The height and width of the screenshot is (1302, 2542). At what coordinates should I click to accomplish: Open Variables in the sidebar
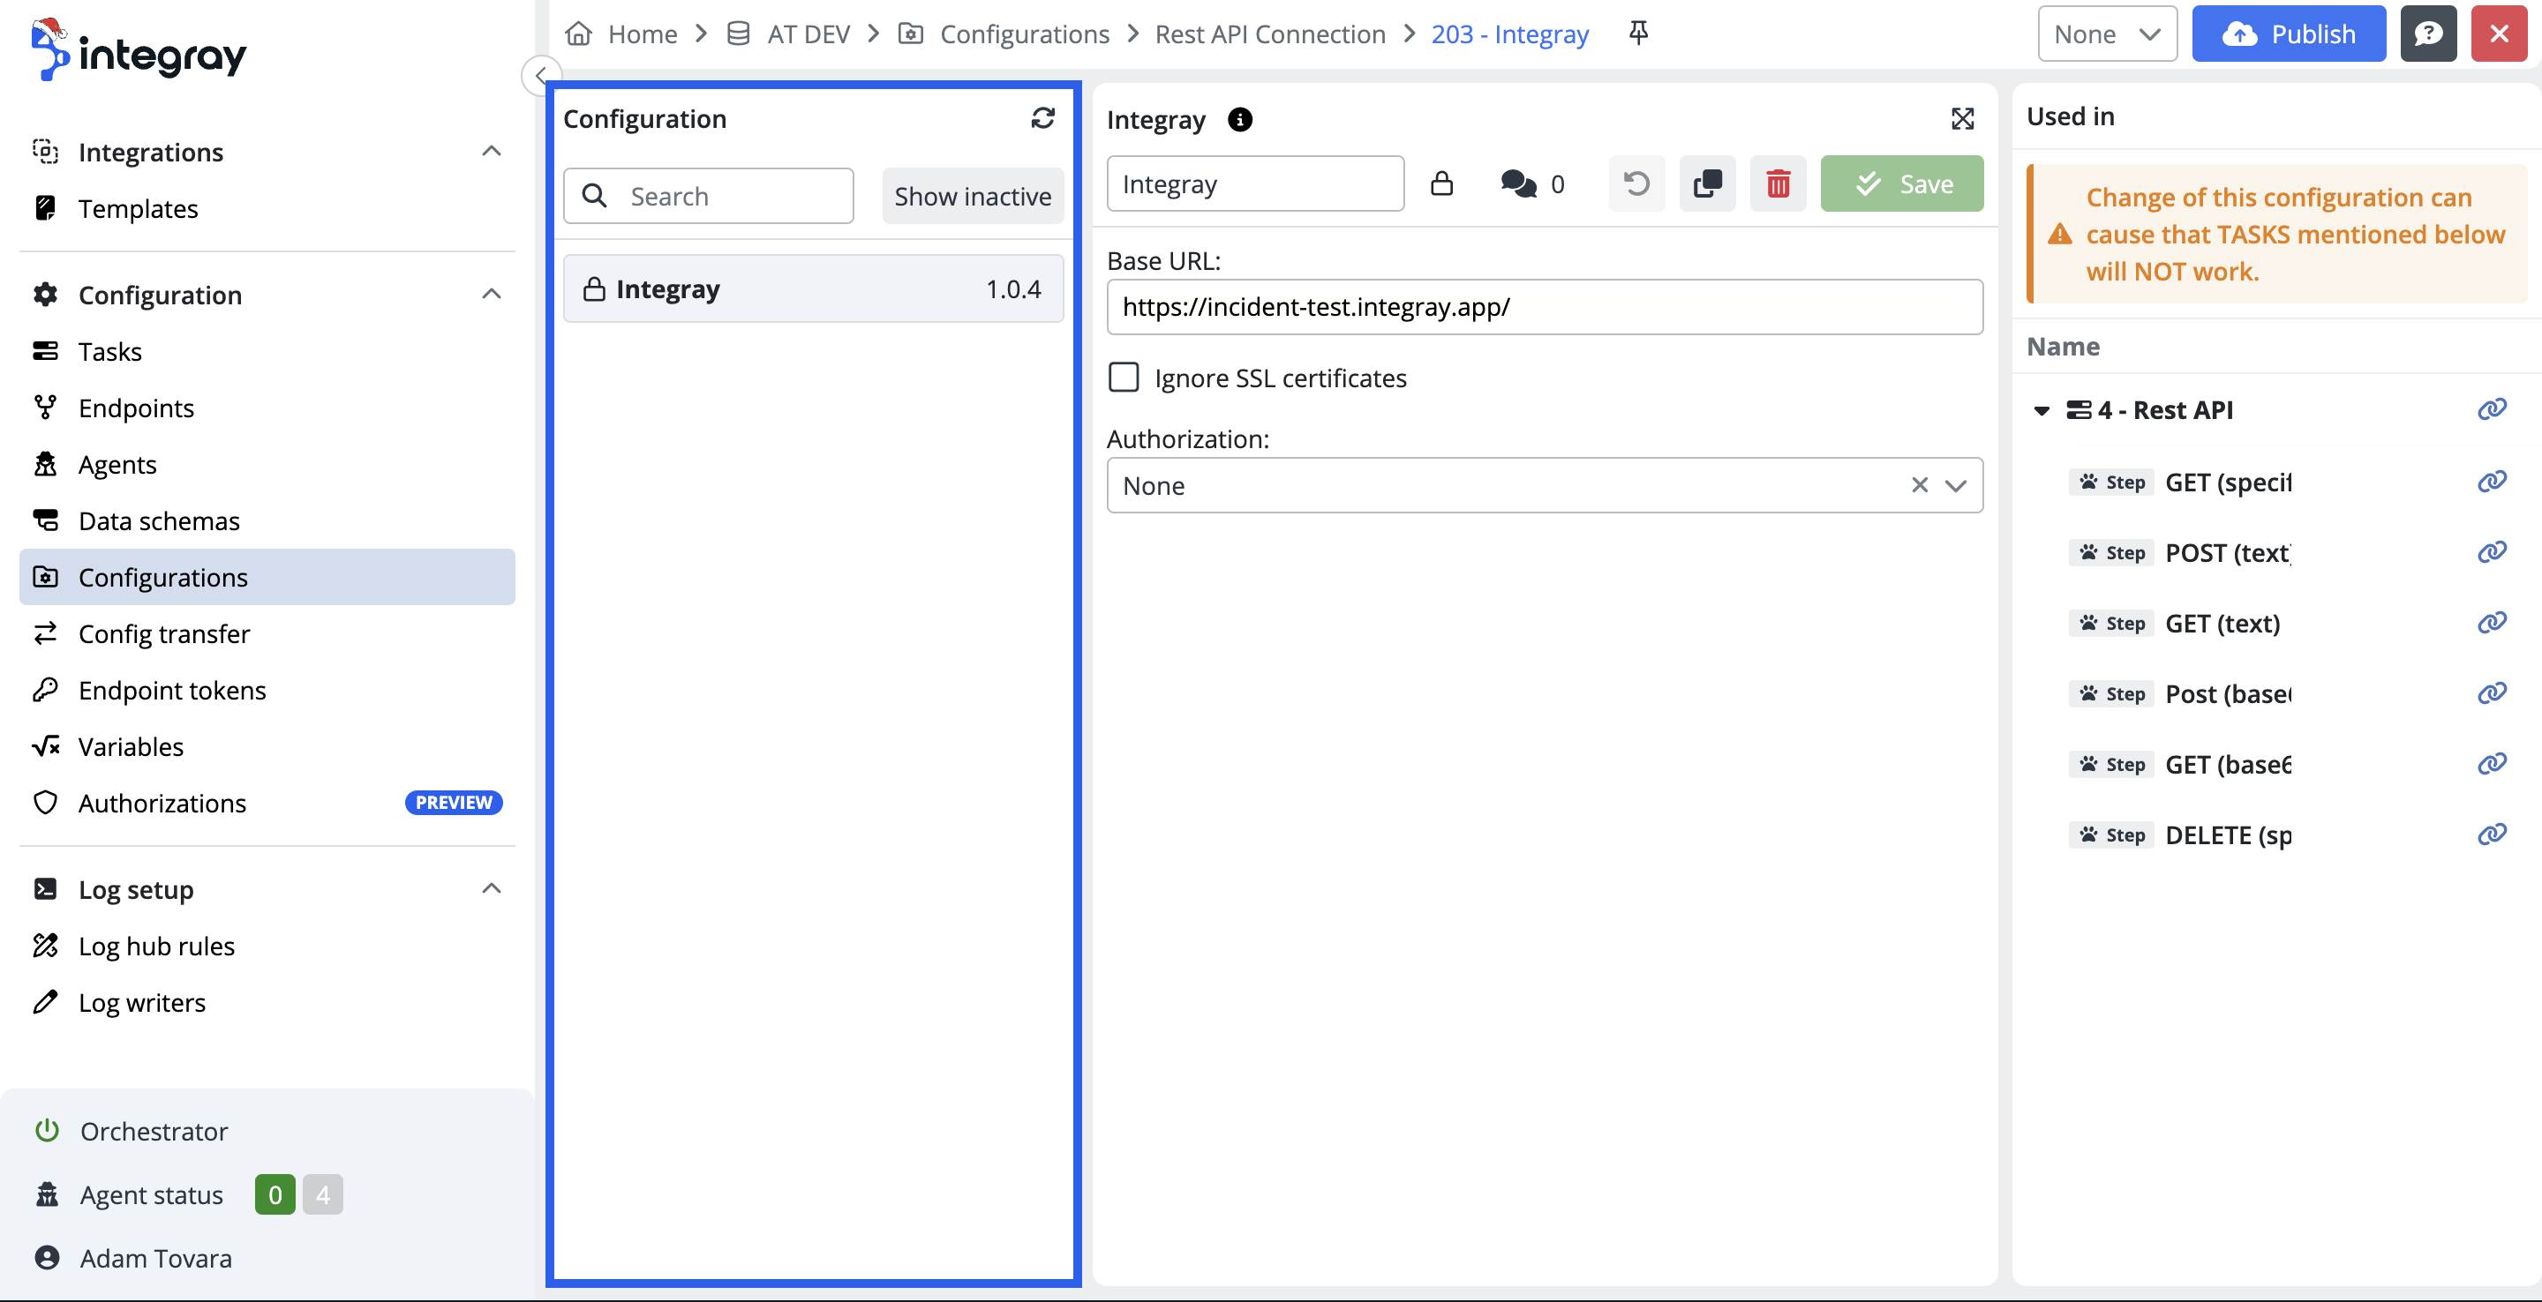(x=131, y=746)
